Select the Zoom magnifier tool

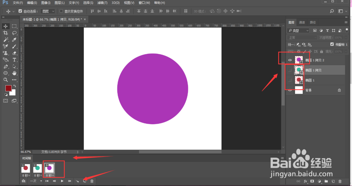(6, 80)
